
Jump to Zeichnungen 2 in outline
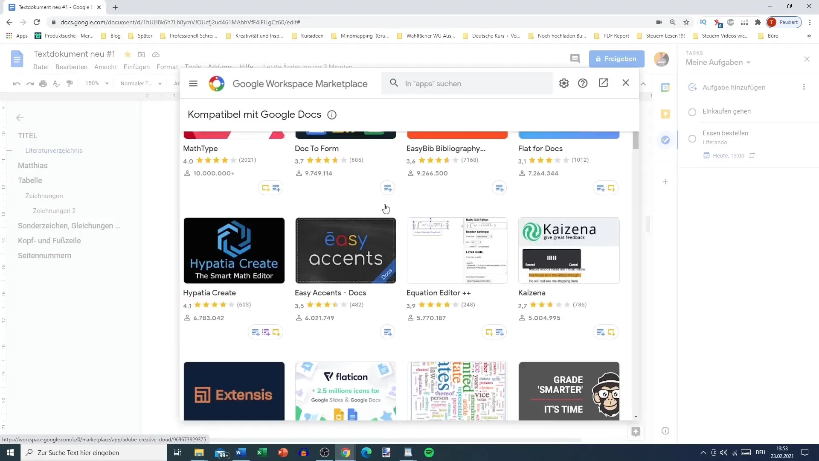(x=54, y=211)
